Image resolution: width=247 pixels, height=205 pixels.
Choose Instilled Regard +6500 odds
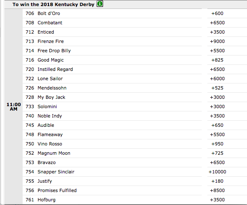[x=217, y=69]
